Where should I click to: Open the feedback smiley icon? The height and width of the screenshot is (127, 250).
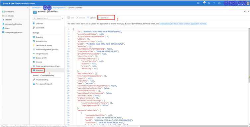(219, 3)
